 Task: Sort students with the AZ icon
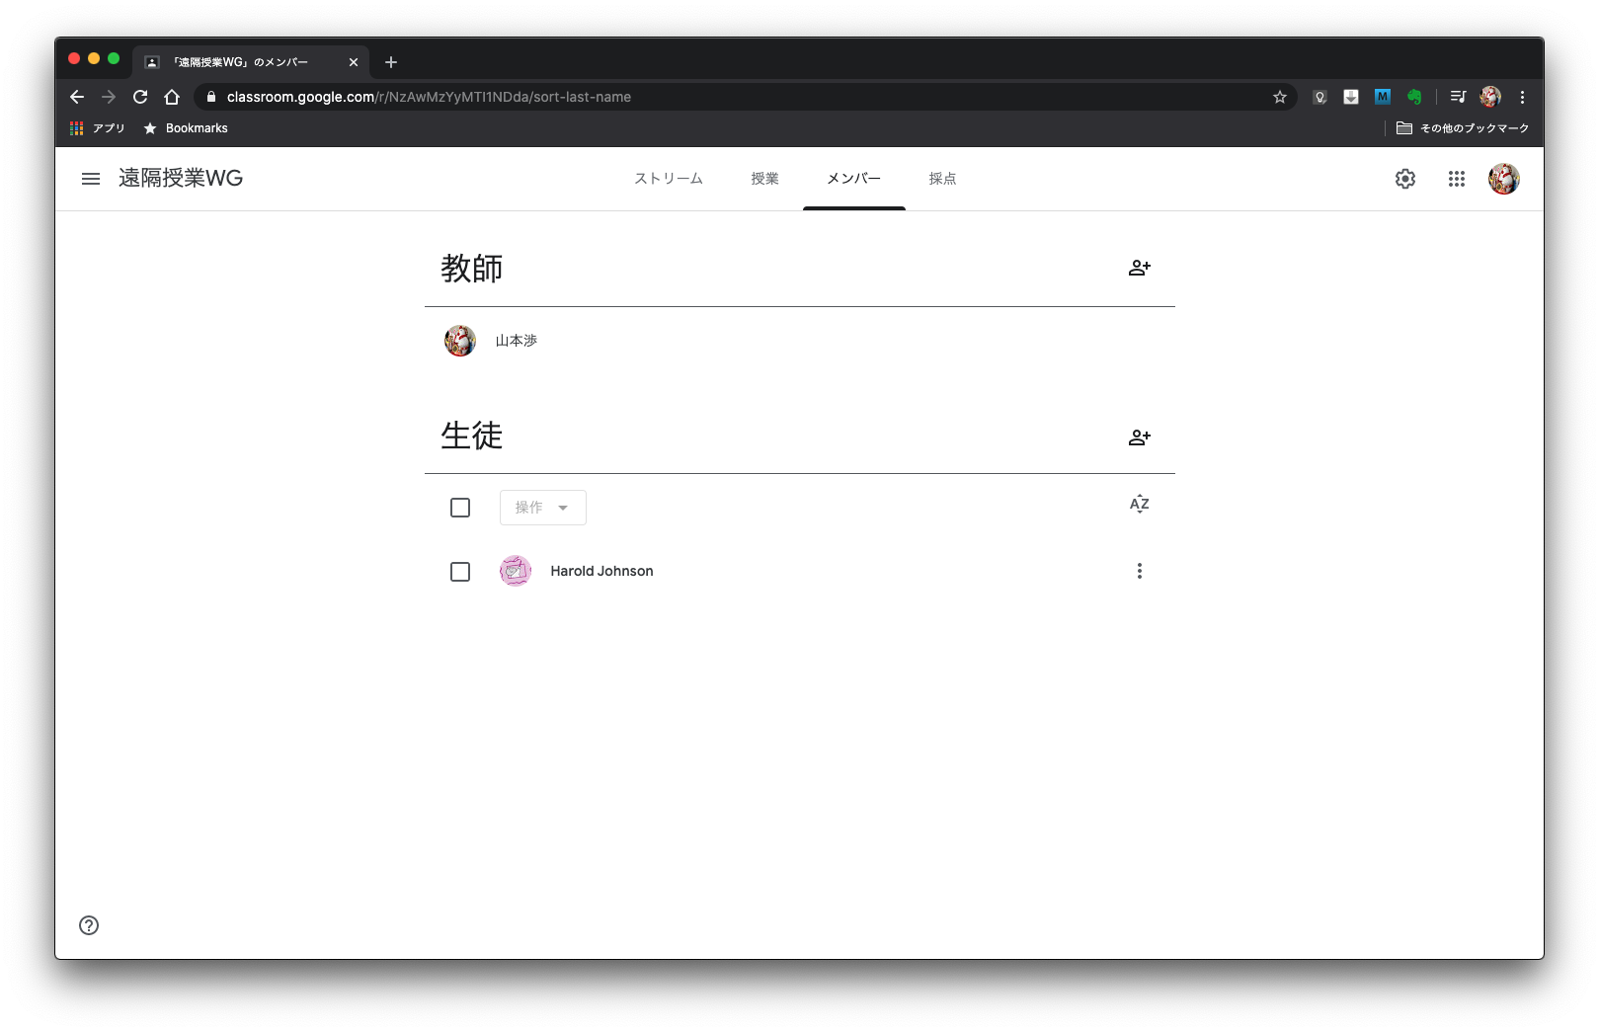click(x=1139, y=505)
